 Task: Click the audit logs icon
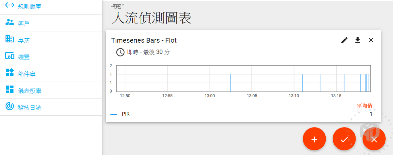[x=10, y=106]
